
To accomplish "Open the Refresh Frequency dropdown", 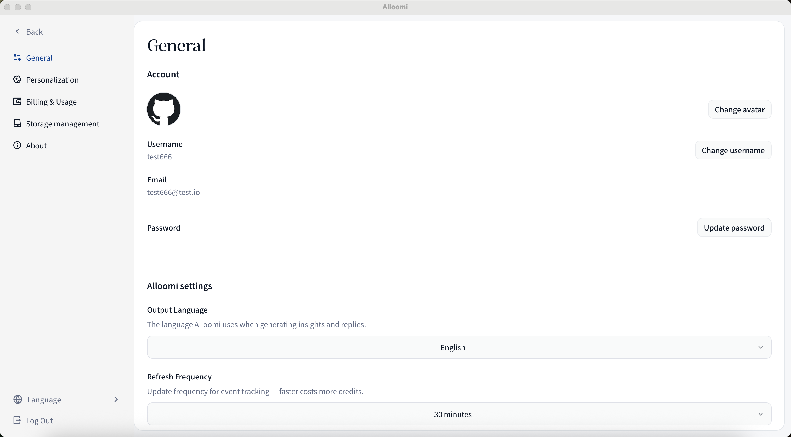I will point(459,414).
